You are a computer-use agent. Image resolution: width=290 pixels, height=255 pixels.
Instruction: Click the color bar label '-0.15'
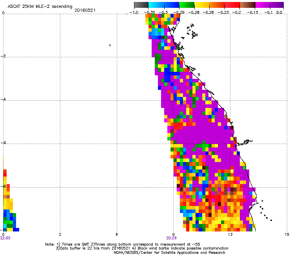click(x=252, y=13)
